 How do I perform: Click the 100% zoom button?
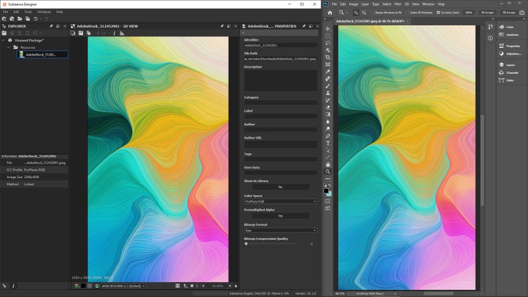pyautogui.click(x=468, y=13)
